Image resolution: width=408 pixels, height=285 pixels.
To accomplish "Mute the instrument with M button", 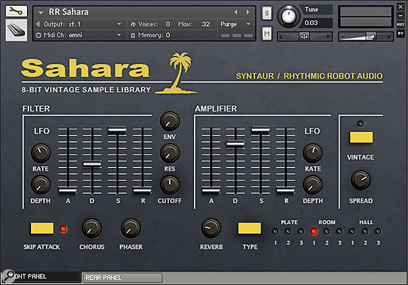I will [x=267, y=33].
